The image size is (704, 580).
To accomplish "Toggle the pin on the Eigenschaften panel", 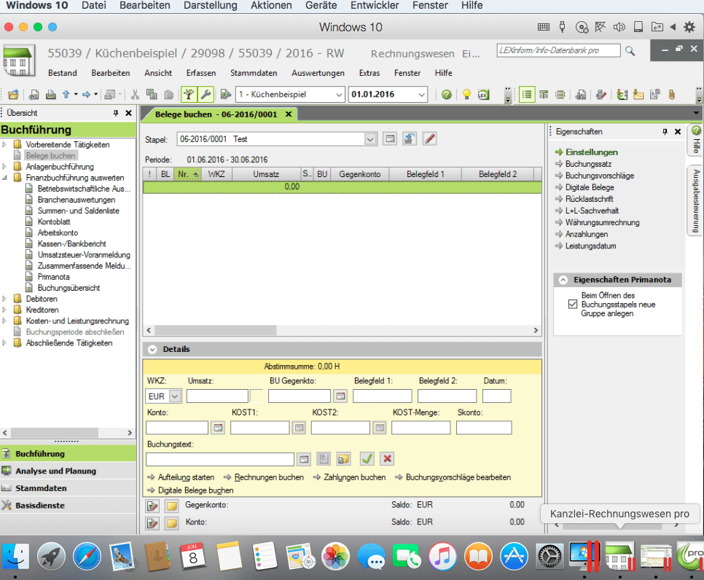I will (x=664, y=133).
